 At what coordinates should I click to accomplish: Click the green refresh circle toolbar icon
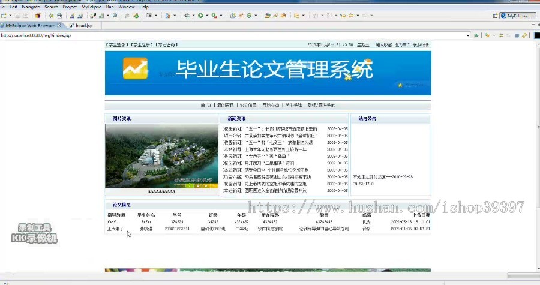point(248,16)
